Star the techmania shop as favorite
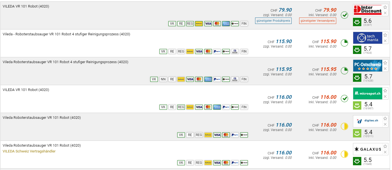Screen dimensions: 392x170 (x=385, y=35)
